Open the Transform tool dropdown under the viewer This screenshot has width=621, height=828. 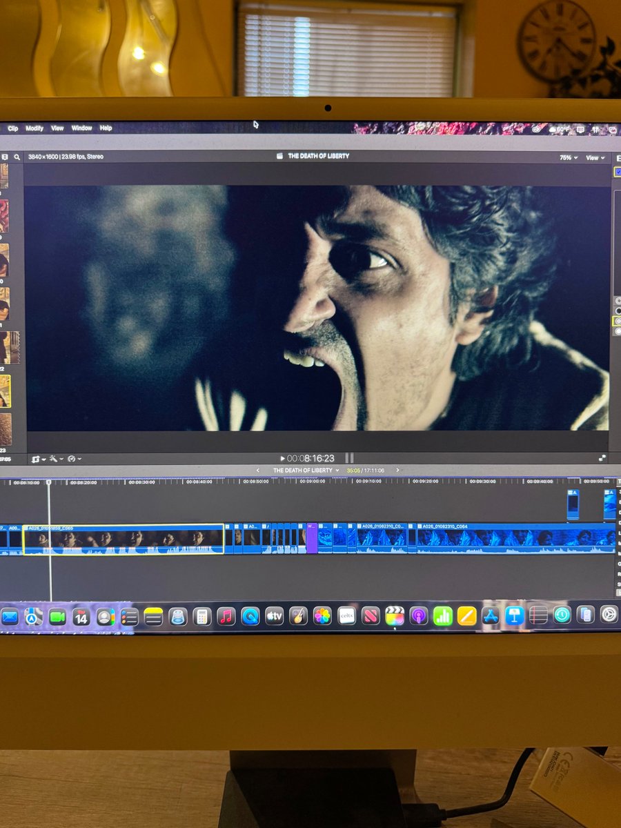tap(39, 459)
